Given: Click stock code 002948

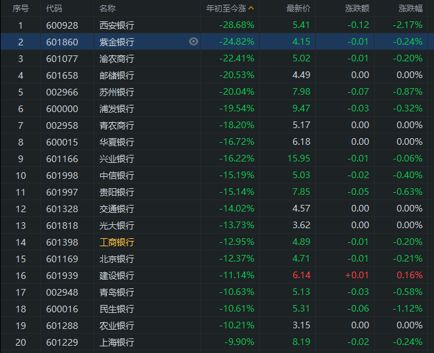Looking at the screenshot, I should [x=62, y=292].
